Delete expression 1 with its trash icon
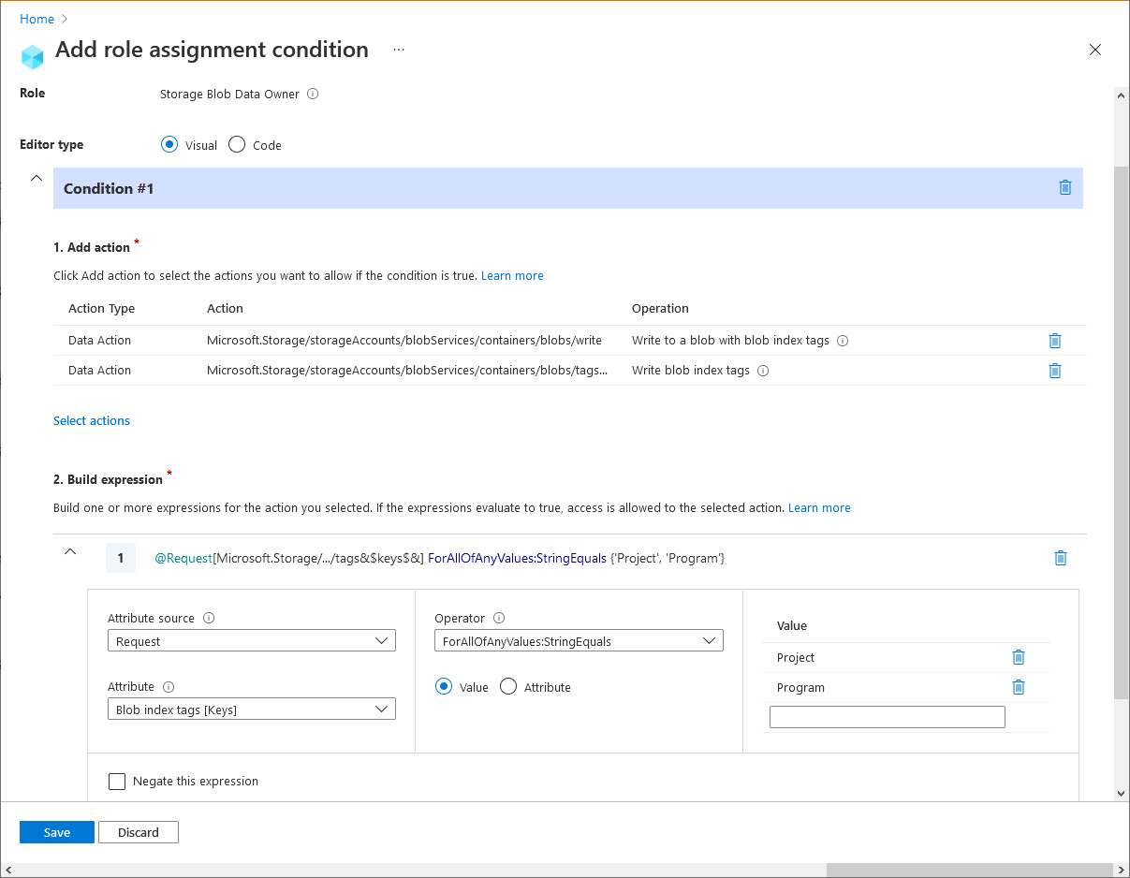The image size is (1130, 878). (x=1060, y=557)
